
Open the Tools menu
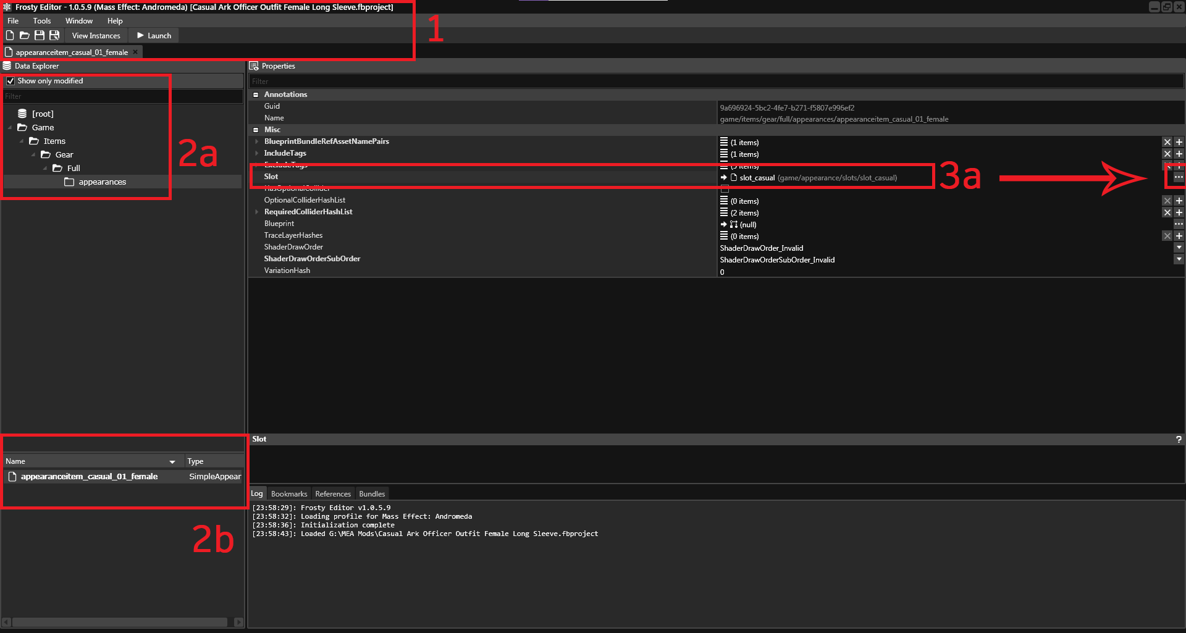pos(42,21)
